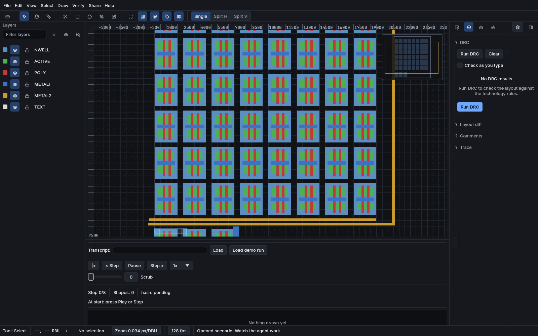The image size is (538, 336).
Task: Open the Help menu
Action: point(109,6)
